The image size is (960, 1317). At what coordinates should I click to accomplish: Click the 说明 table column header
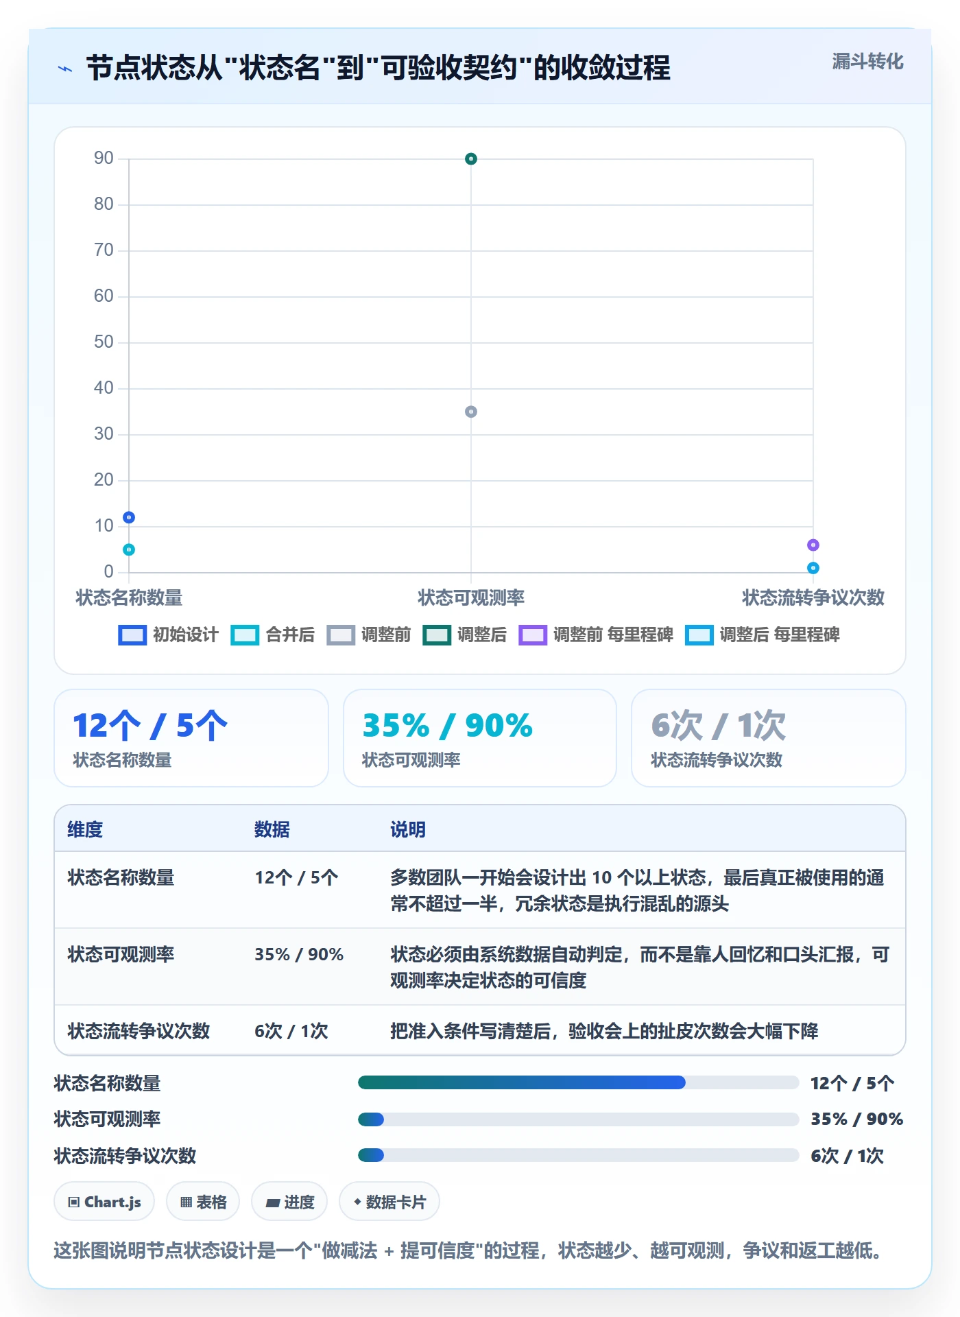click(x=408, y=829)
